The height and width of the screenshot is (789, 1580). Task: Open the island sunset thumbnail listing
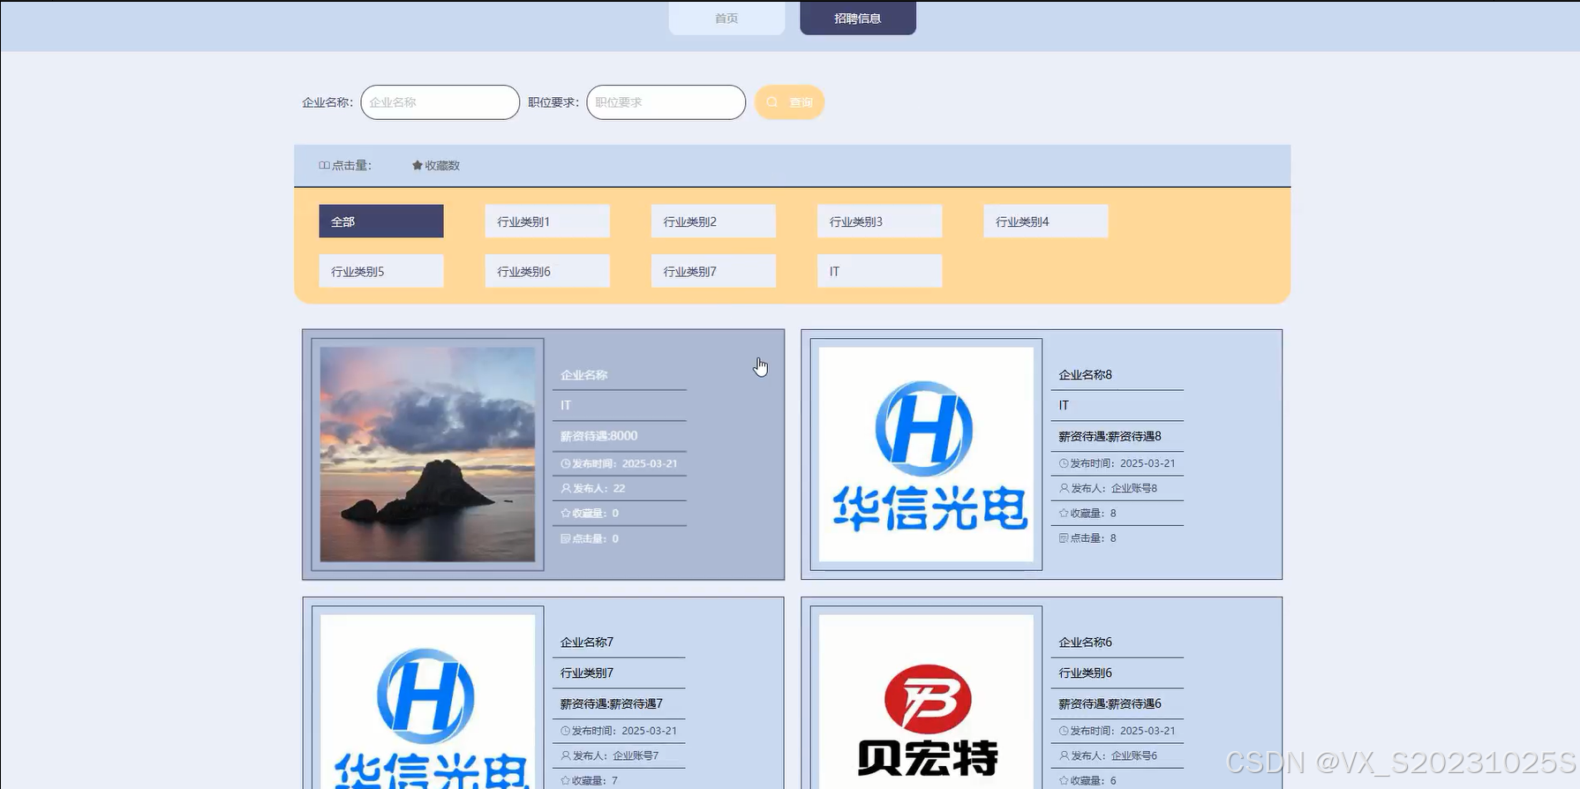(x=427, y=455)
